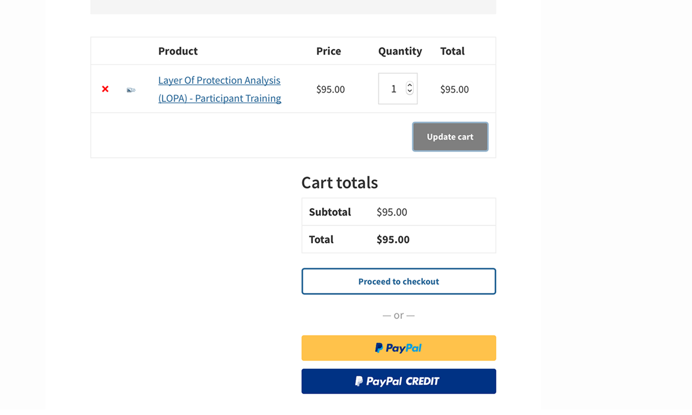Proceed to checkout
Image resolution: width=692 pixels, height=415 pixels.
pyautogui.click(x=399, y=281)
